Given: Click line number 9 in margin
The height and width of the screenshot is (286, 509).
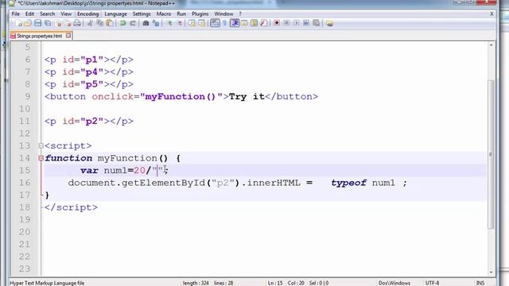Looking at the screenshot, I should [28, 97].
